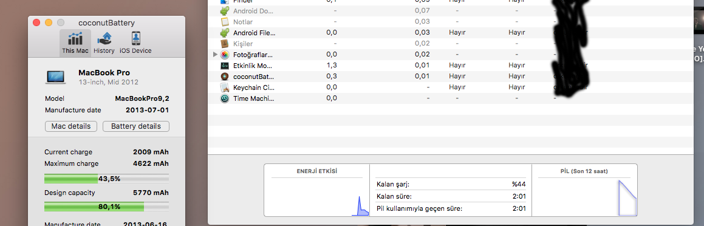Click the Notlar notes app icon
Viewport: 704px width, 226px height.
(x=225, y=21)
